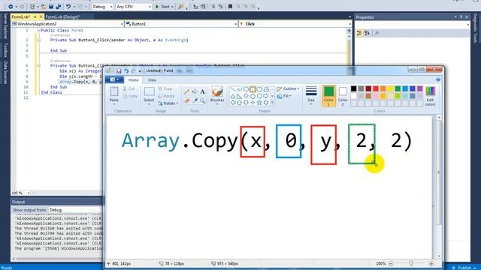Screen dimensions: 481x270
Task: Click the Paint zoom in plus button
Action: click(x=431, y=263)
